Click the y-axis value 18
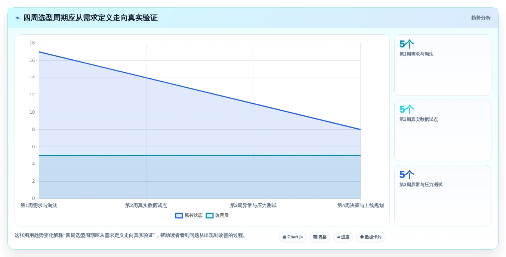506x257 pixels. click(x=32, y=43)
